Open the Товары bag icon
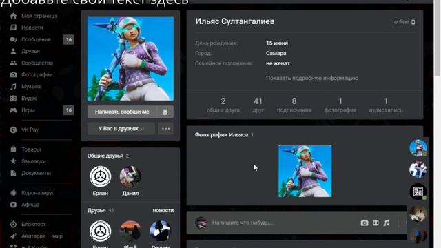This screenshot has height=248, width=441. (x=13, y=149)
